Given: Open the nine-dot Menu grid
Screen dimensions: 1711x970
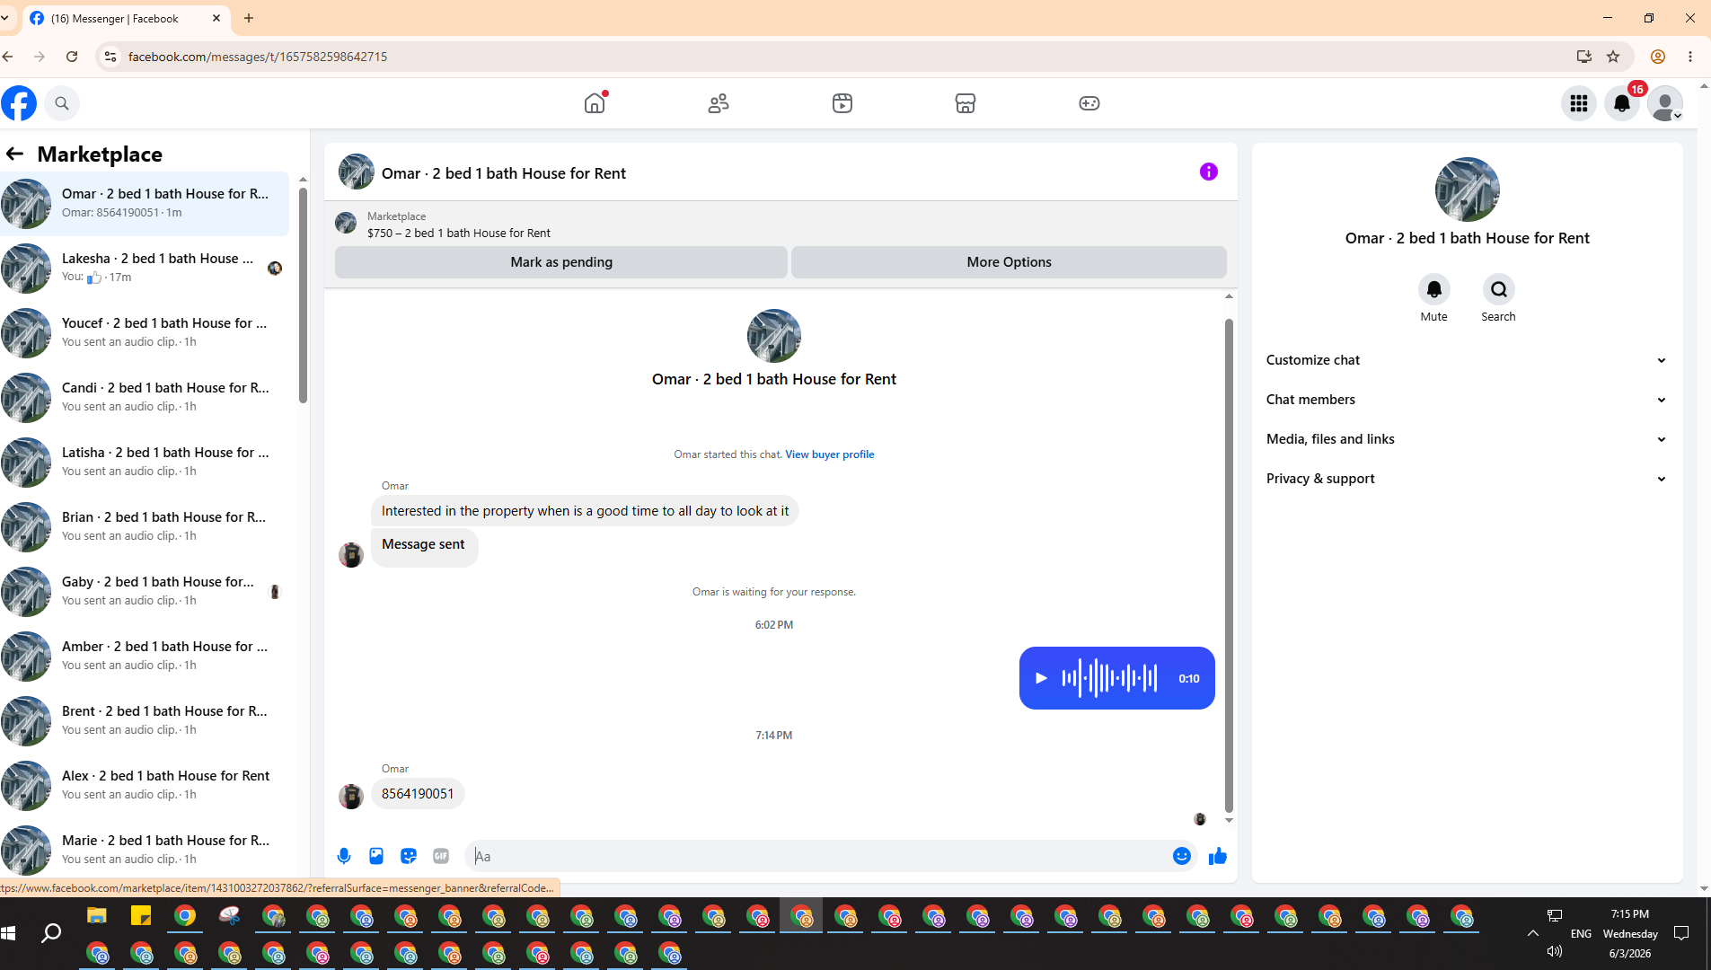Looking at the screenshot, I should 1579,103.
